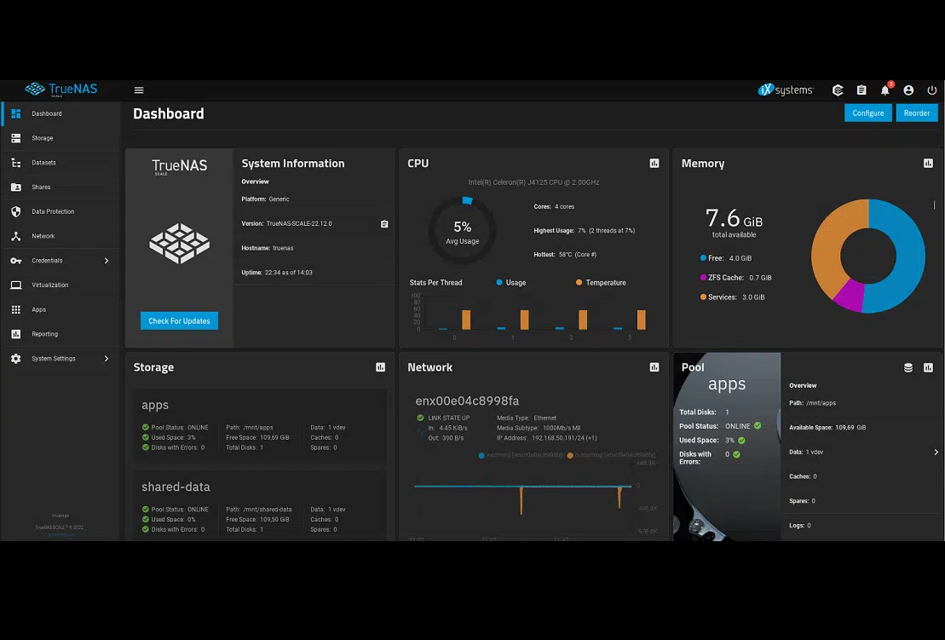The height and width of the screenshot is (640, 945).
Task: Click the 5% Avg Usage gauge
Action: tap(462, 231)
